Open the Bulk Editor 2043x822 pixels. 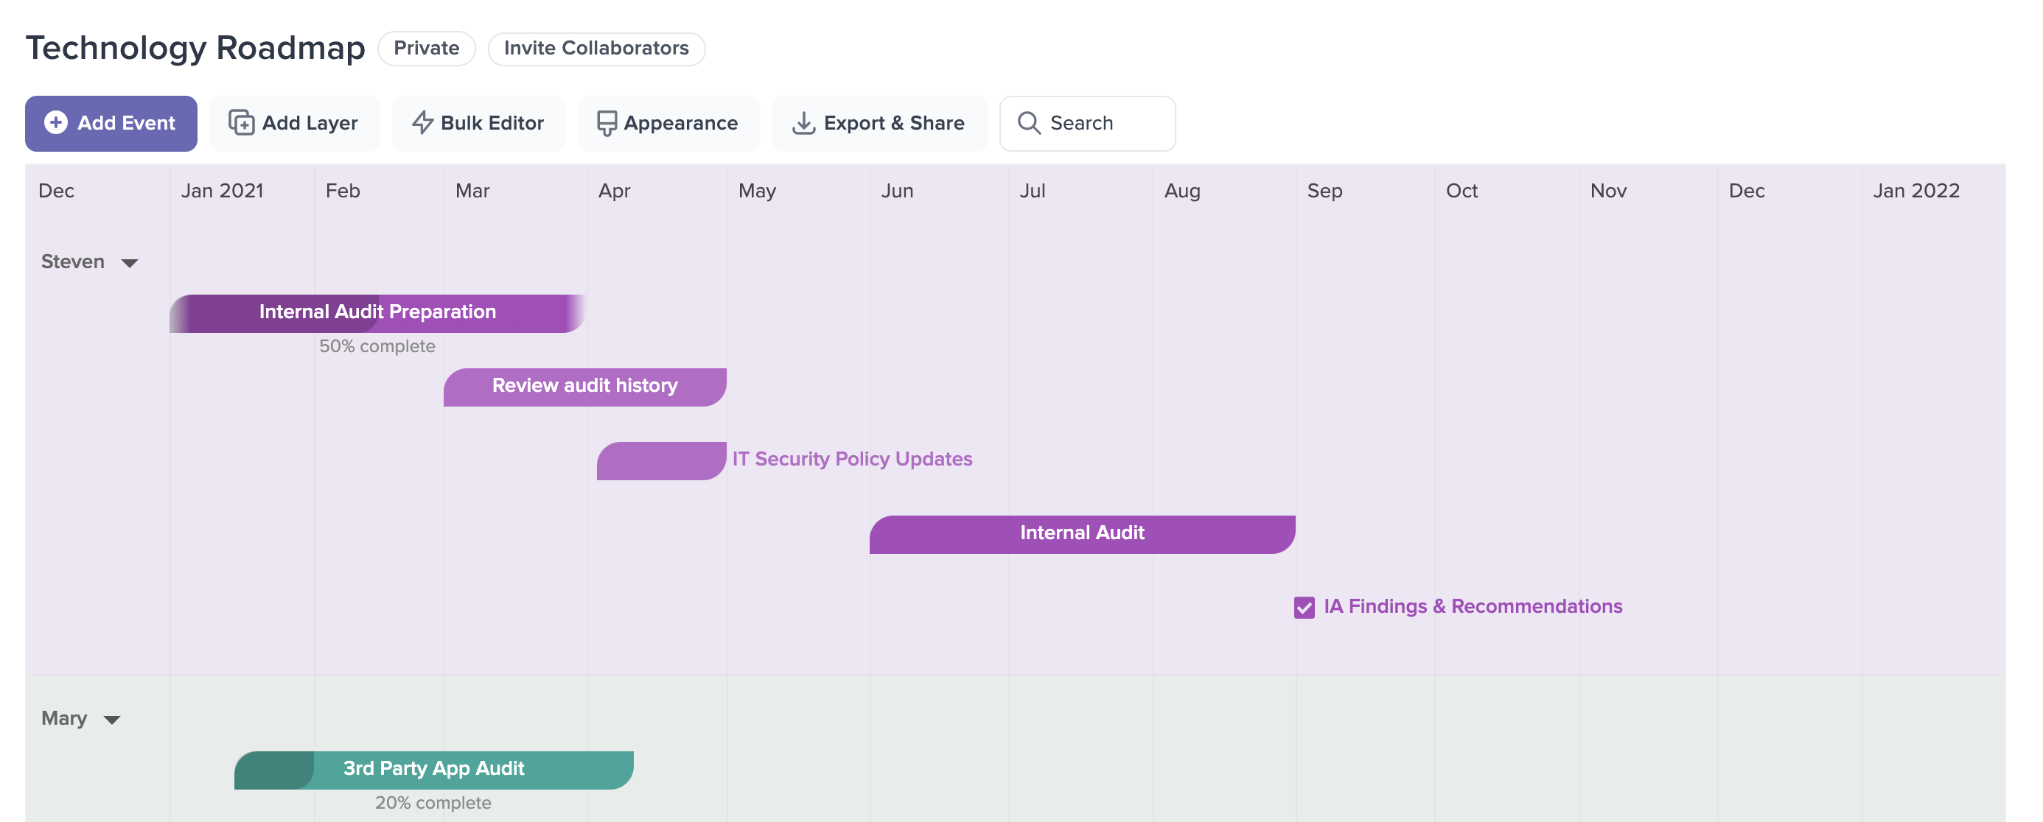(478, 124)
